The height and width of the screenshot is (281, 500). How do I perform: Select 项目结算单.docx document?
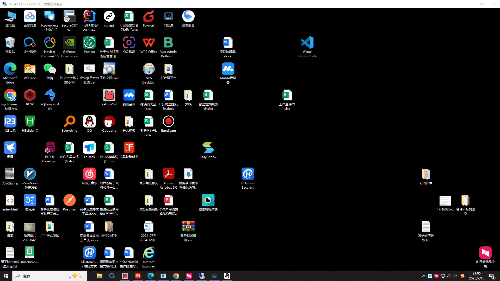click(x=228, y=47)
